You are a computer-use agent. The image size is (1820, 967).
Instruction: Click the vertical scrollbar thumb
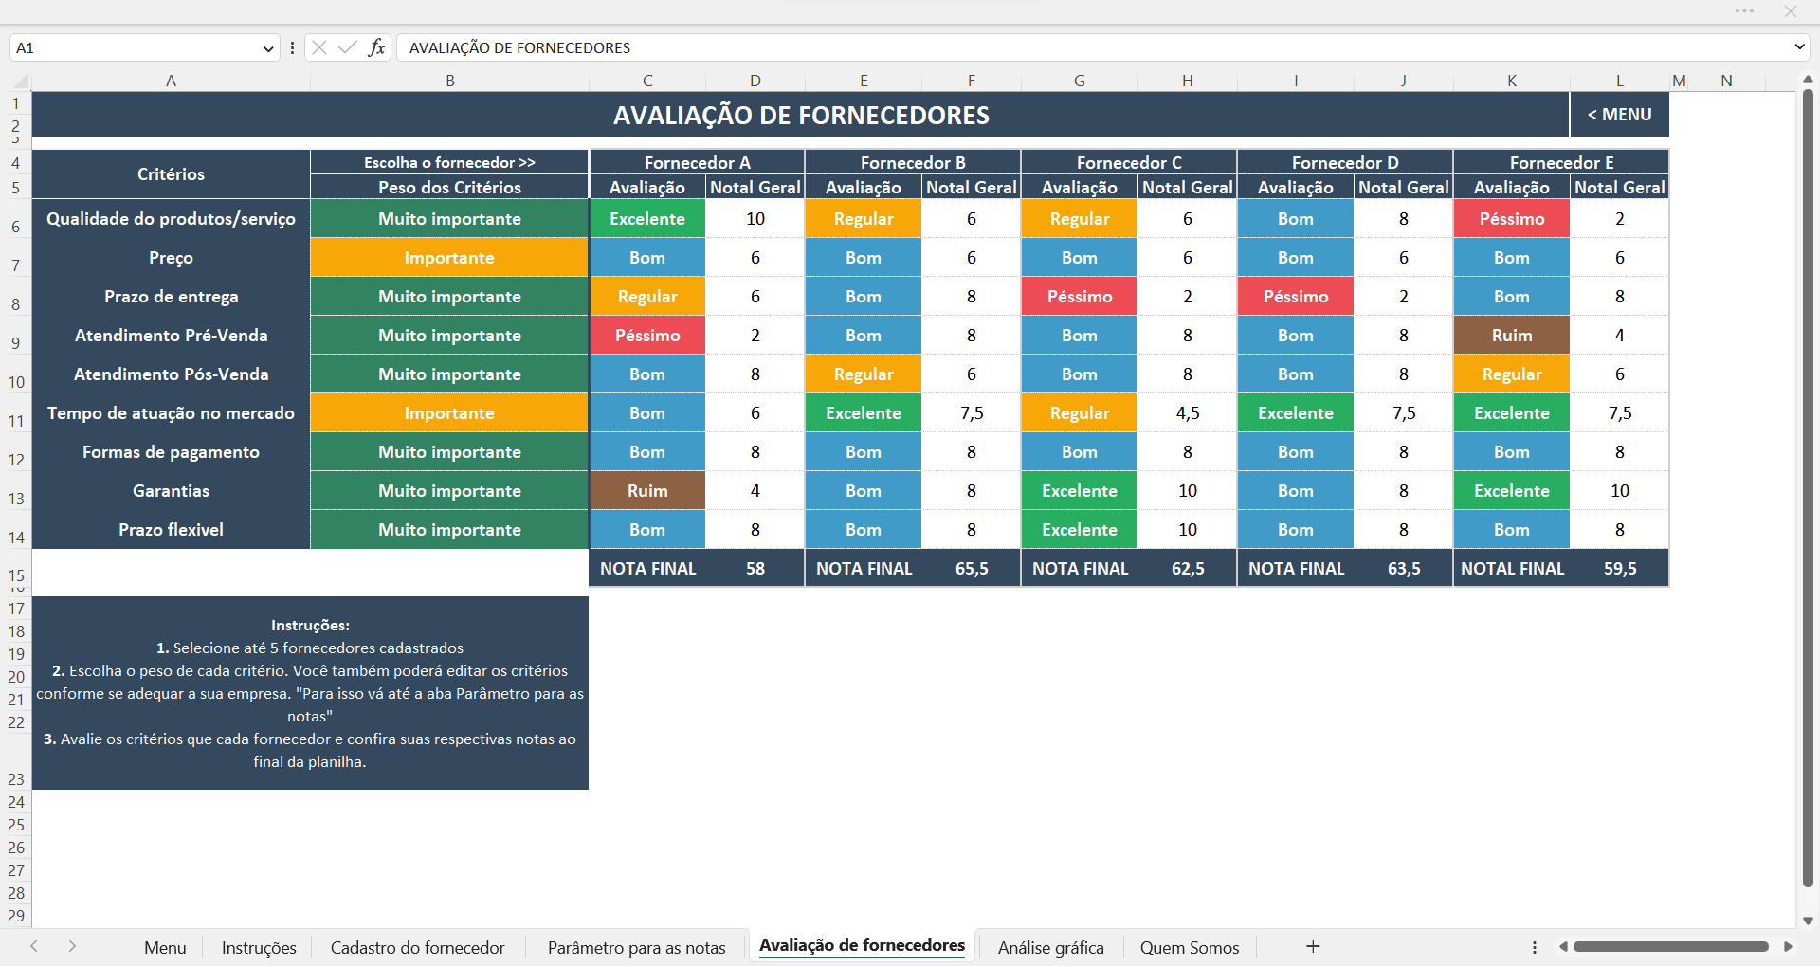click(1808, 488)
